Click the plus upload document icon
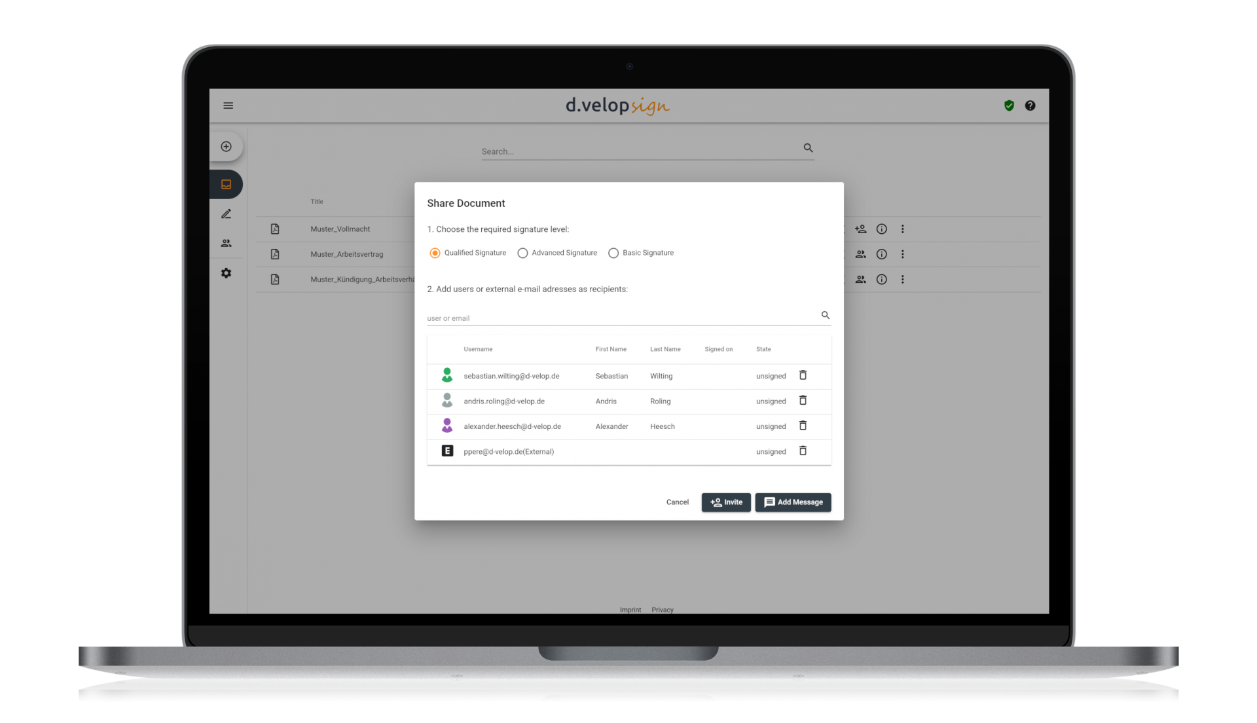The image size is (1257, 723). point(226,147)
